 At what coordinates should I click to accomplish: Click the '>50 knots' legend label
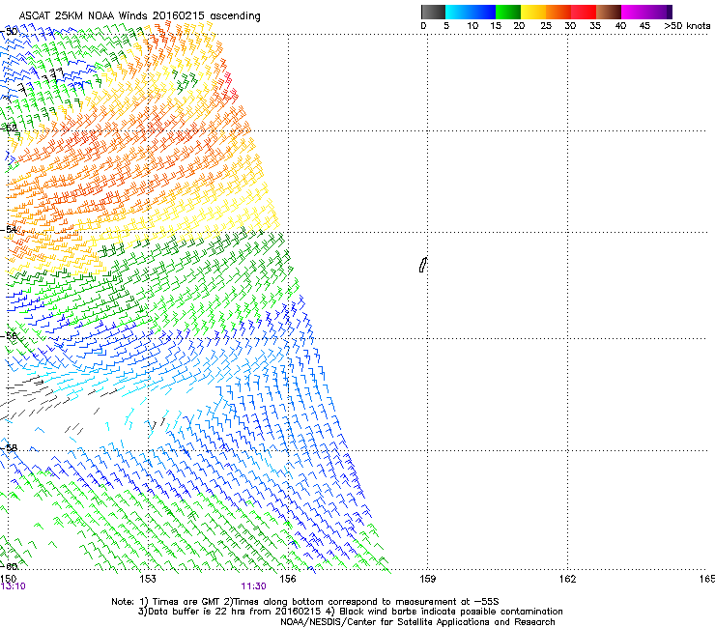(x=687, y=26)
